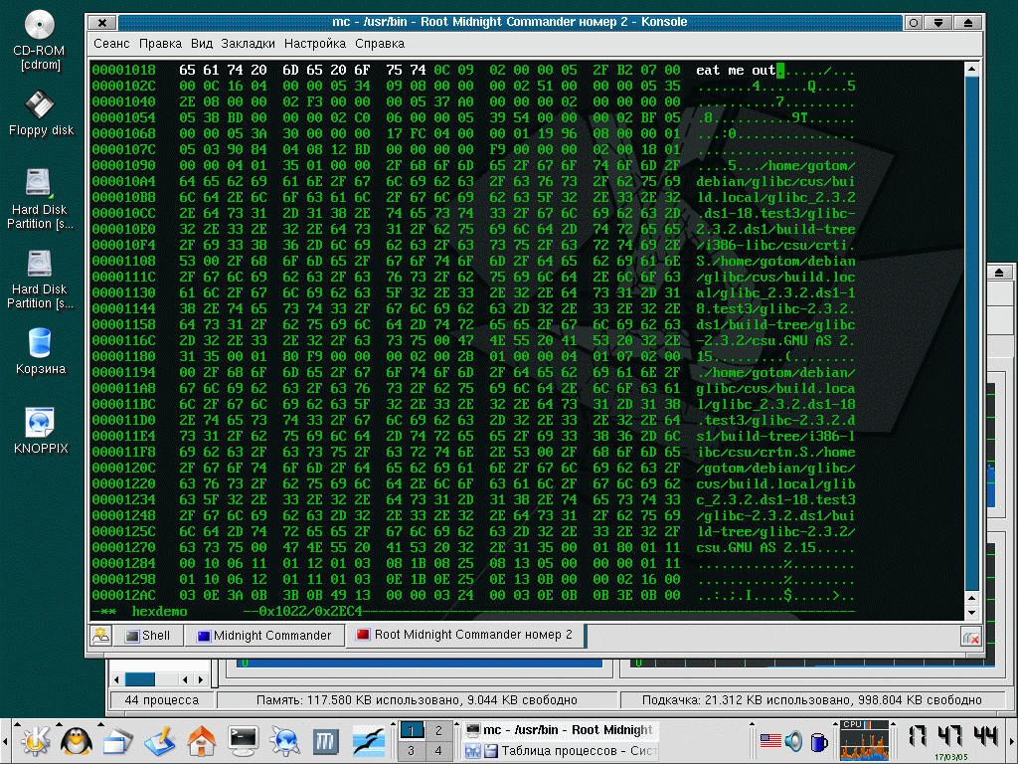Click the Konsole title bar circle button
Screen dimensions: 1018x764
coord(914,22)
